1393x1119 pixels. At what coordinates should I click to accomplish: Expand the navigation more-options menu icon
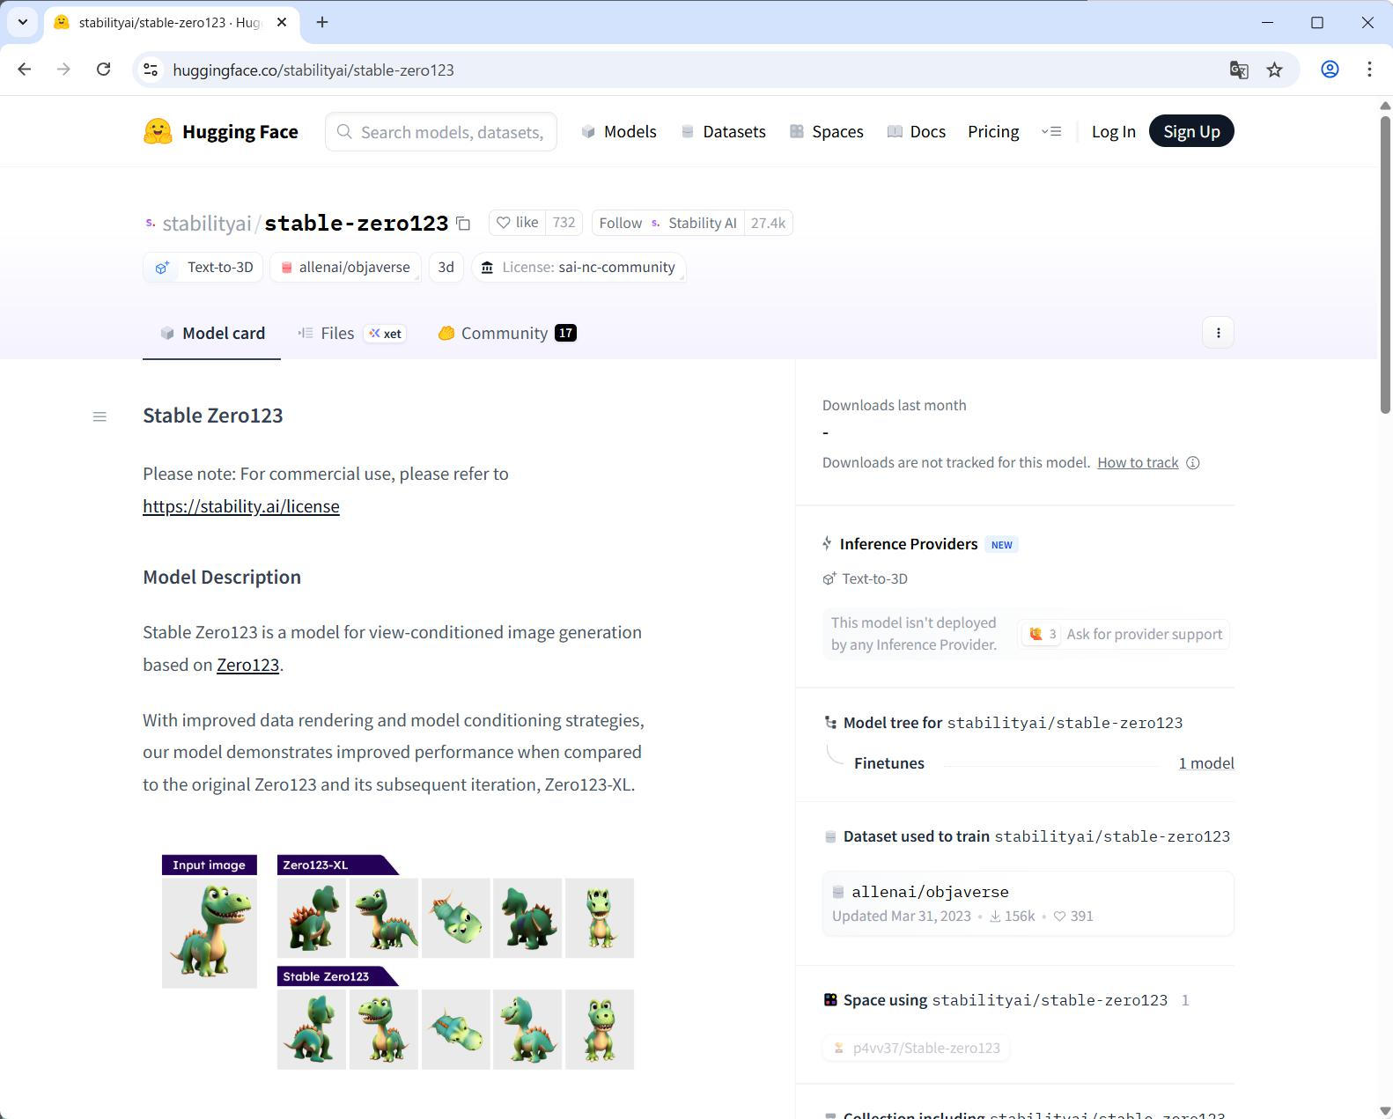pos(1051,131)
